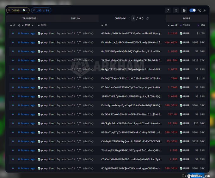Open the leftmost column filter icon
The height and width of the screenshot is (178, 215).
pos(11,25)
